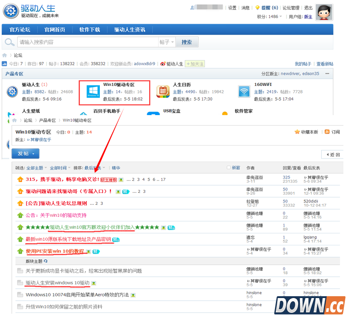Open 查看新帖 link
348x317 pixels.
(325, 64)
